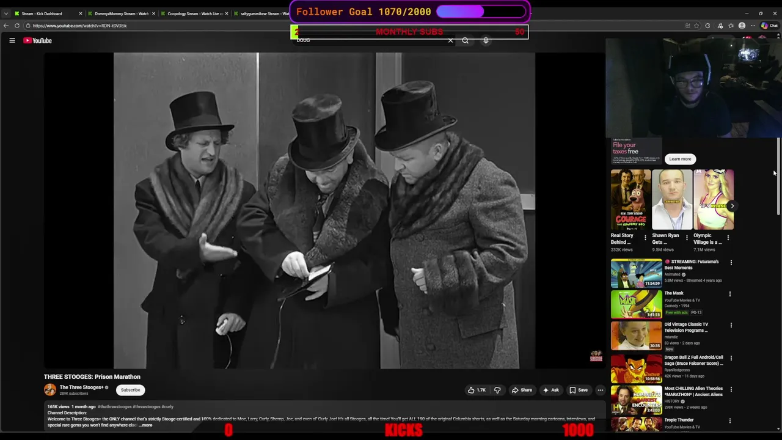Open options for Shawn Ryan Gets short

click(x=687, y=238)
